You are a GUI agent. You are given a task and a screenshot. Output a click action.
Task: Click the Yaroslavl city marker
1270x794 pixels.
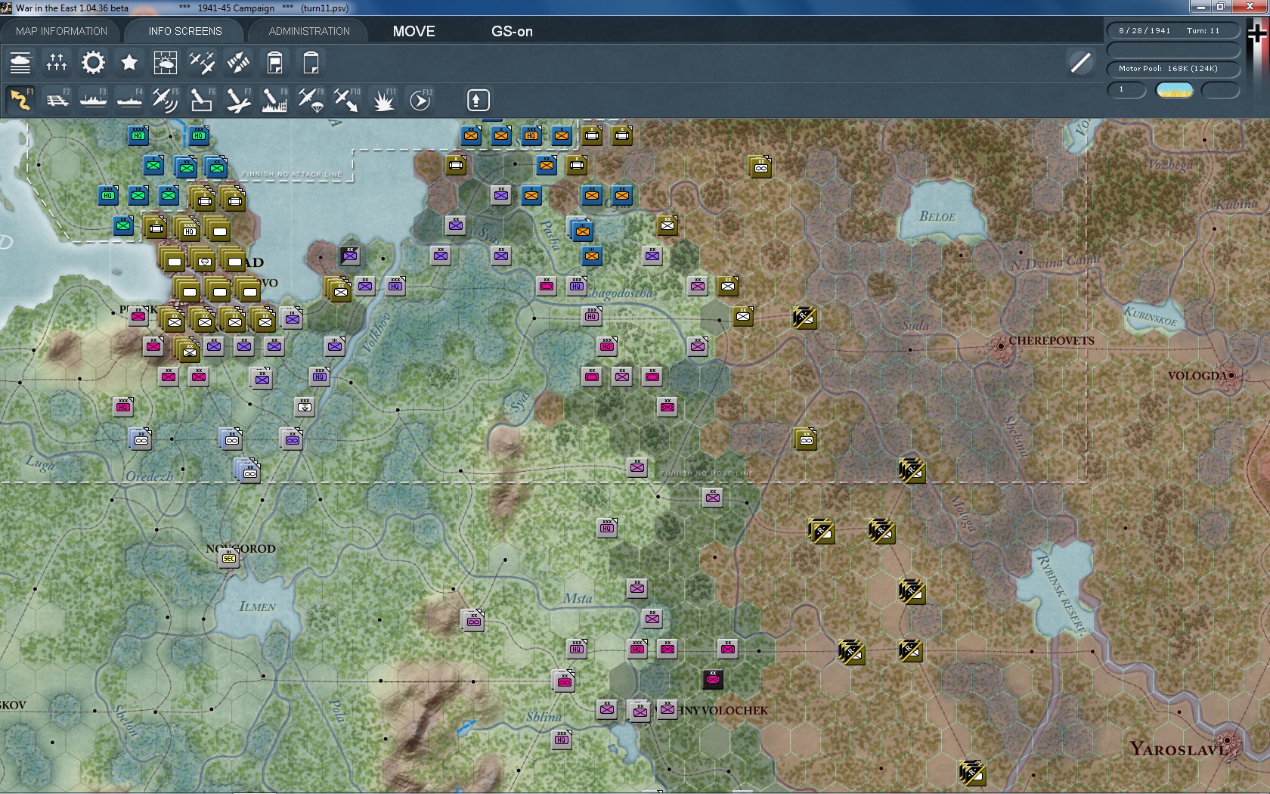pyautogui.click(x=1228, y=740)
